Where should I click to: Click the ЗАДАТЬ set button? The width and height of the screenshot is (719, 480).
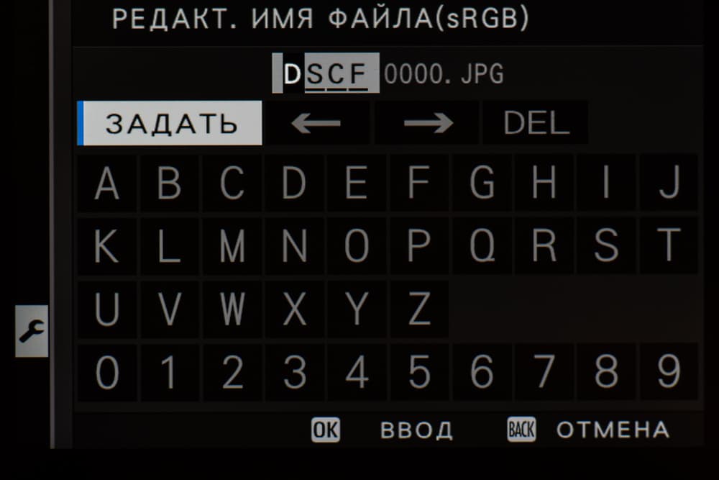coord(170,123)
